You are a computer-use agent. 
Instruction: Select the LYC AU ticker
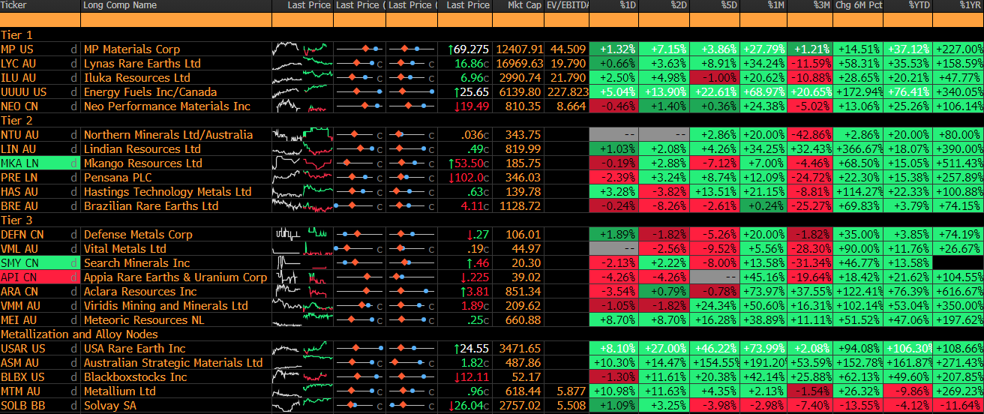pyautogui.click(x=18, y=64)
